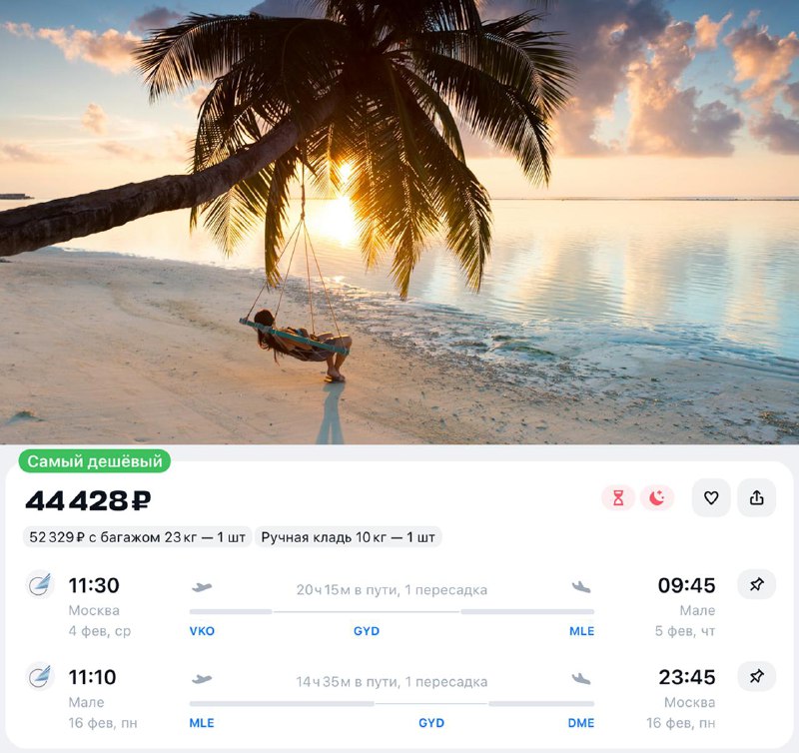The height and width of the screenshot is (753, 799).
Task: Click the landing plane icon on return route
Action: 581,679
